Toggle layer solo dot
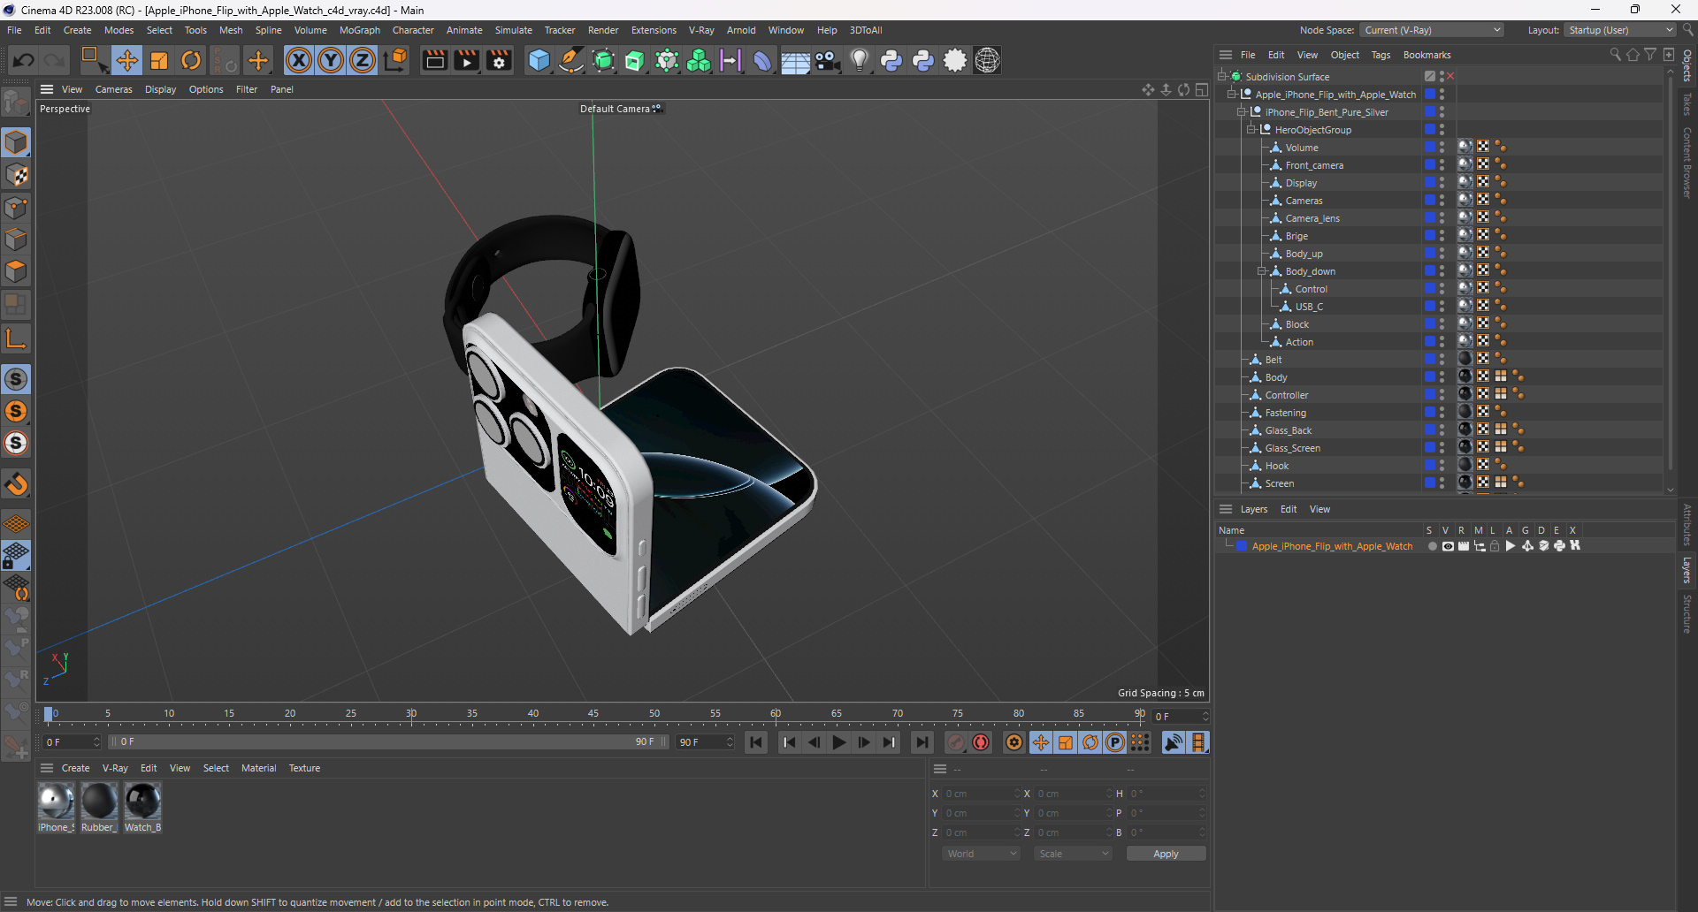The width and height of the screenshot is (1698, 912). point(1432,546)
